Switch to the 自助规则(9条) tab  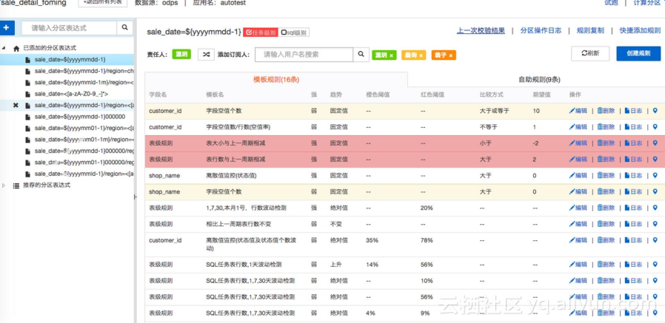(x=539, y=80)
